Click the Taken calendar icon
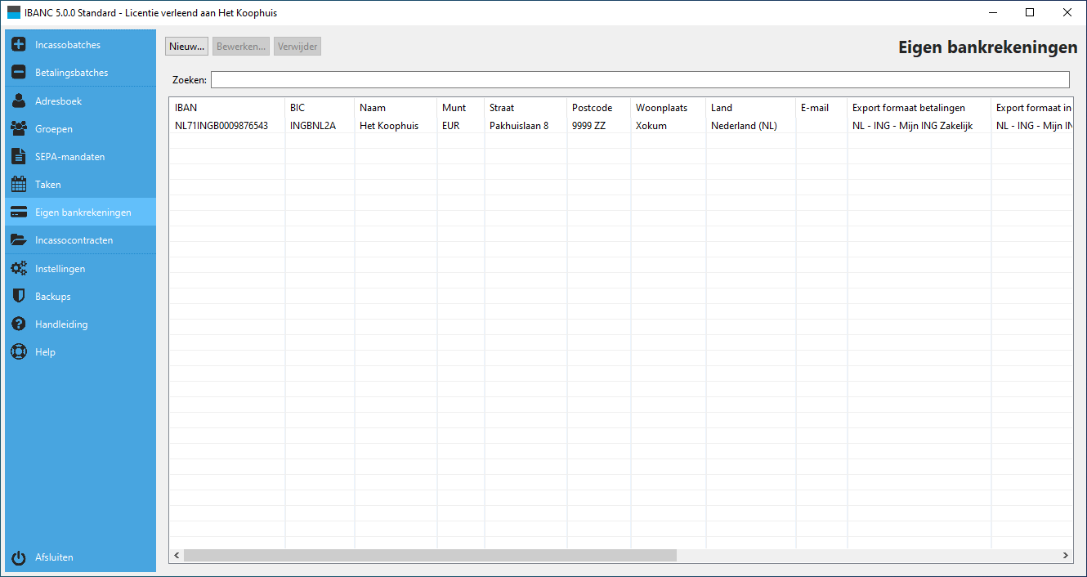The width and height of the screenshot is (1087, 577). (19, 185)
